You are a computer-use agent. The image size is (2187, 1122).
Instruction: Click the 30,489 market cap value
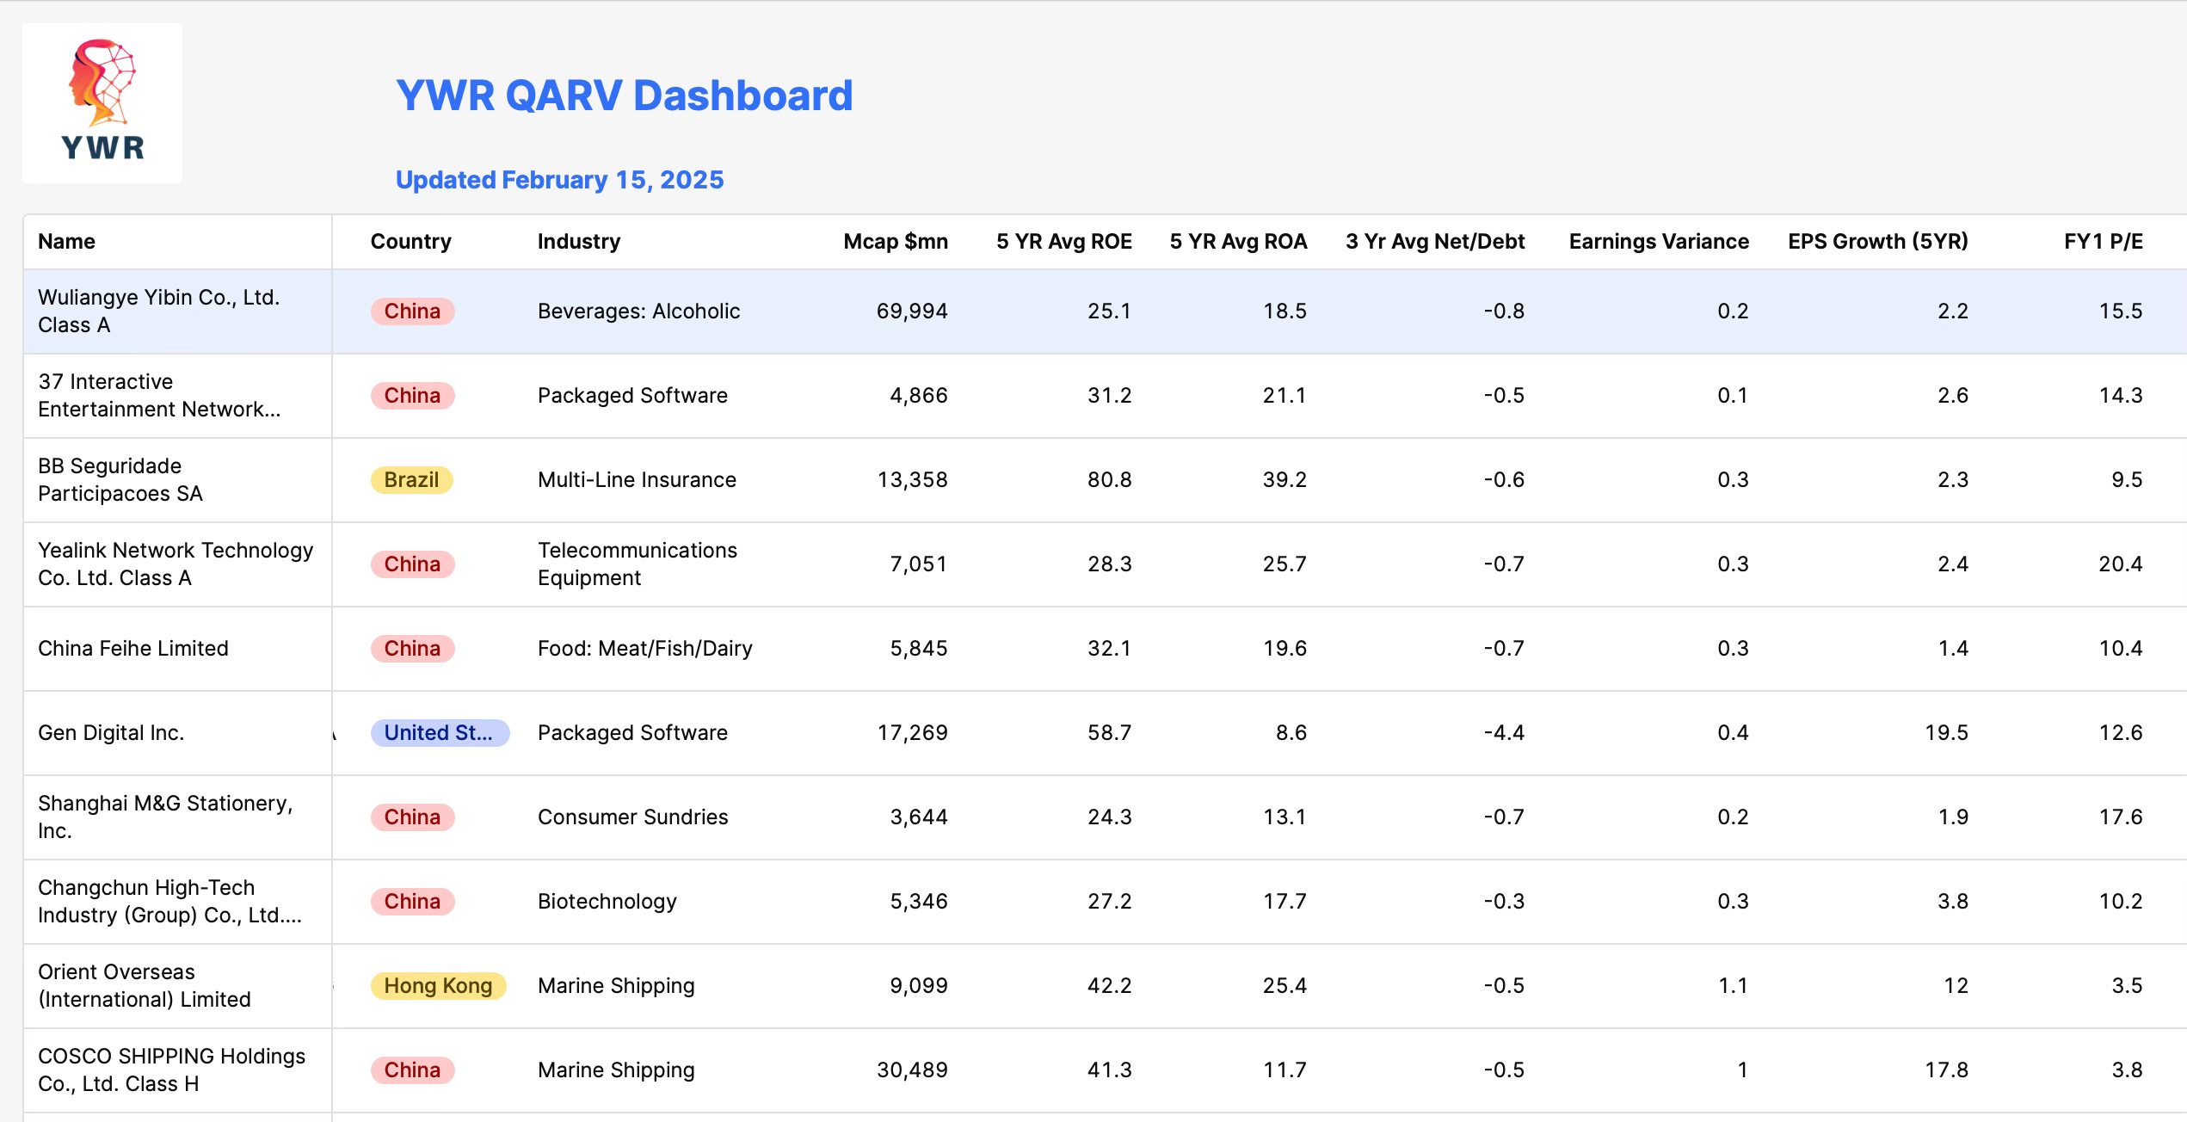tap(912, 1070)
